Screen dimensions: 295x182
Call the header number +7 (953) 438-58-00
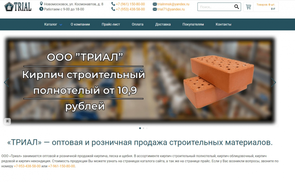click(130, 9)
